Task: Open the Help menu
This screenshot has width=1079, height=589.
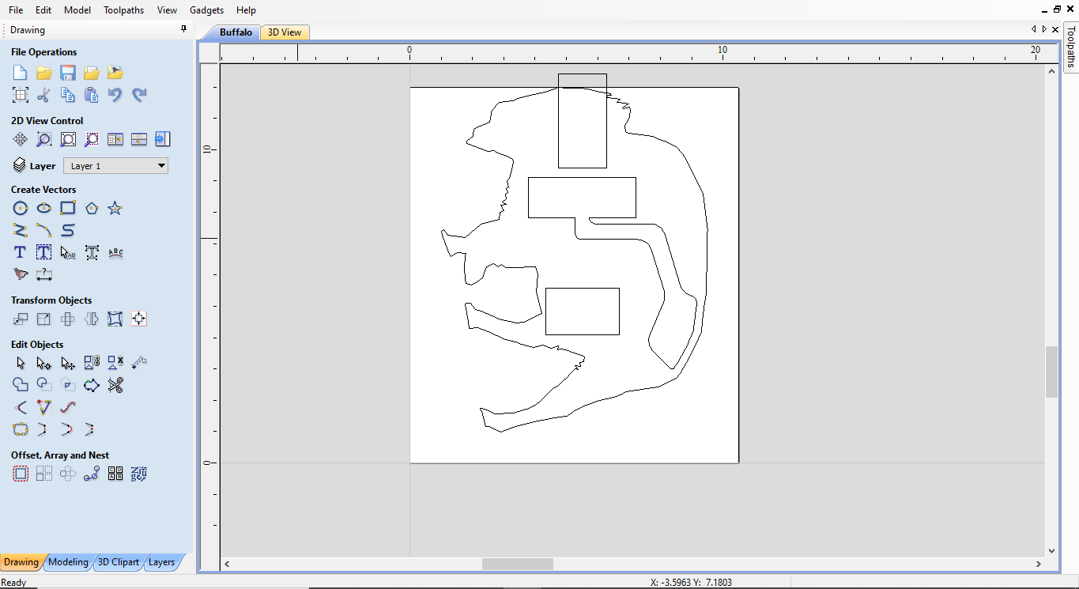Action: point(246,10)
